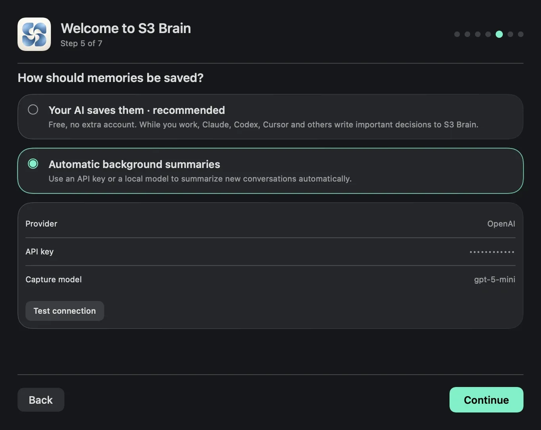Click description starting 'Free, no extra account'

(263, 125)
